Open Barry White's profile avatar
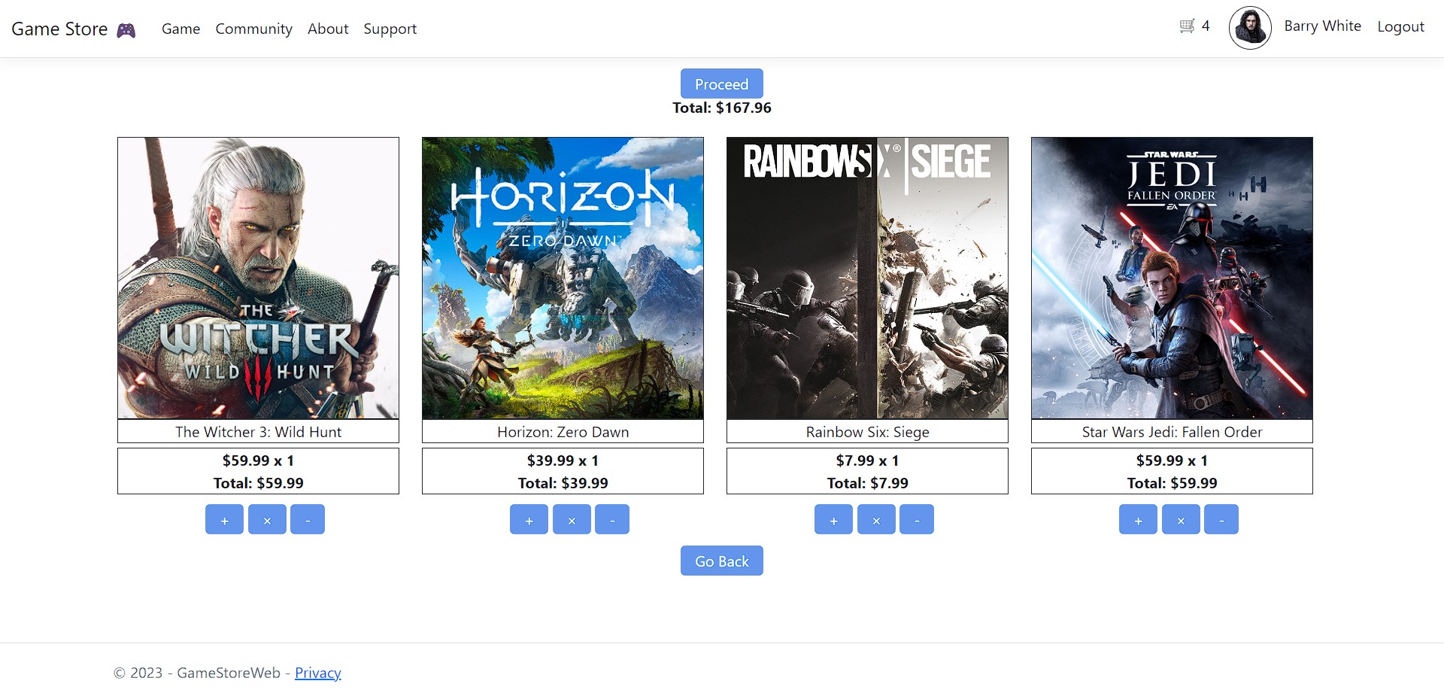This screenshot has width=1444, height=696. [1250, 28]
